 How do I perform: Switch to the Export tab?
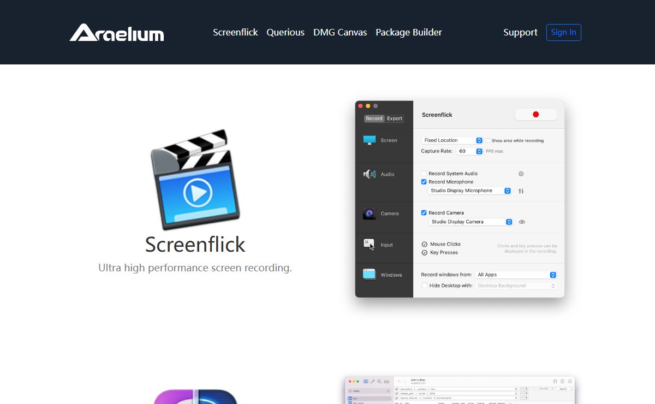395,118
